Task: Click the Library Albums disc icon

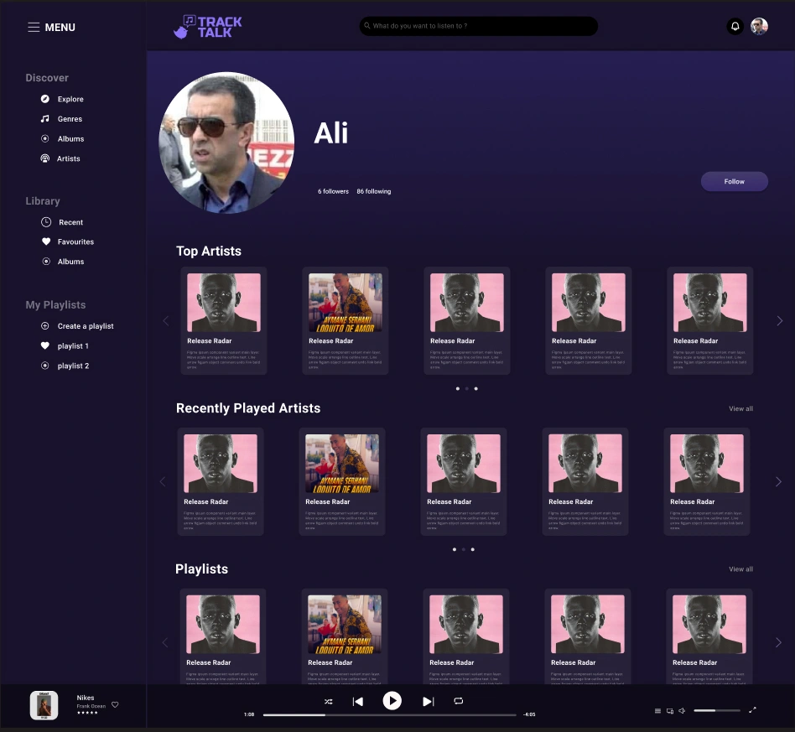Action: (46, 262)
